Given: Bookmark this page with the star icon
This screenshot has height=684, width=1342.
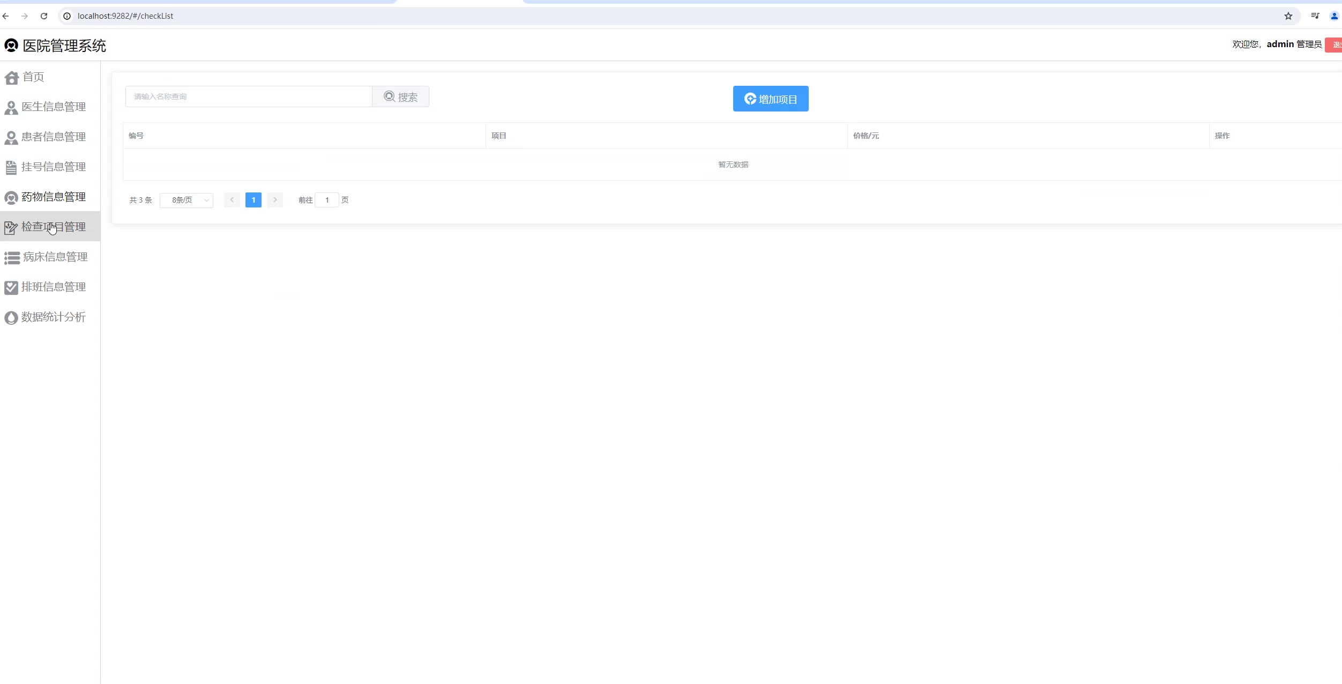Looking at the screenshot, I should (x=1288, y=16).
